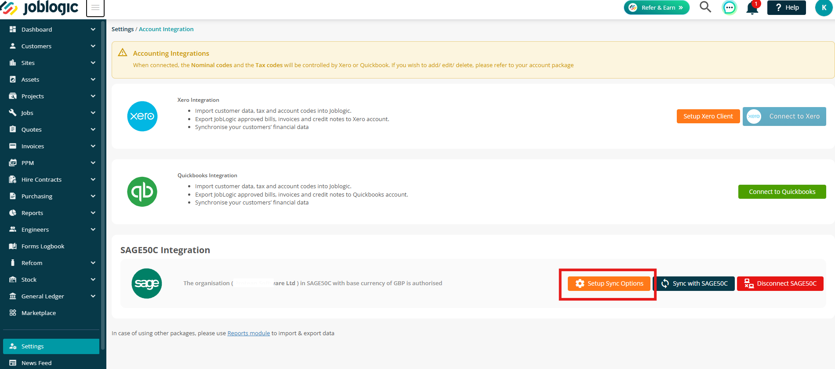Click the General Ledger bank icon
This screenshot has height=369, width=835.
coord(13,296)
